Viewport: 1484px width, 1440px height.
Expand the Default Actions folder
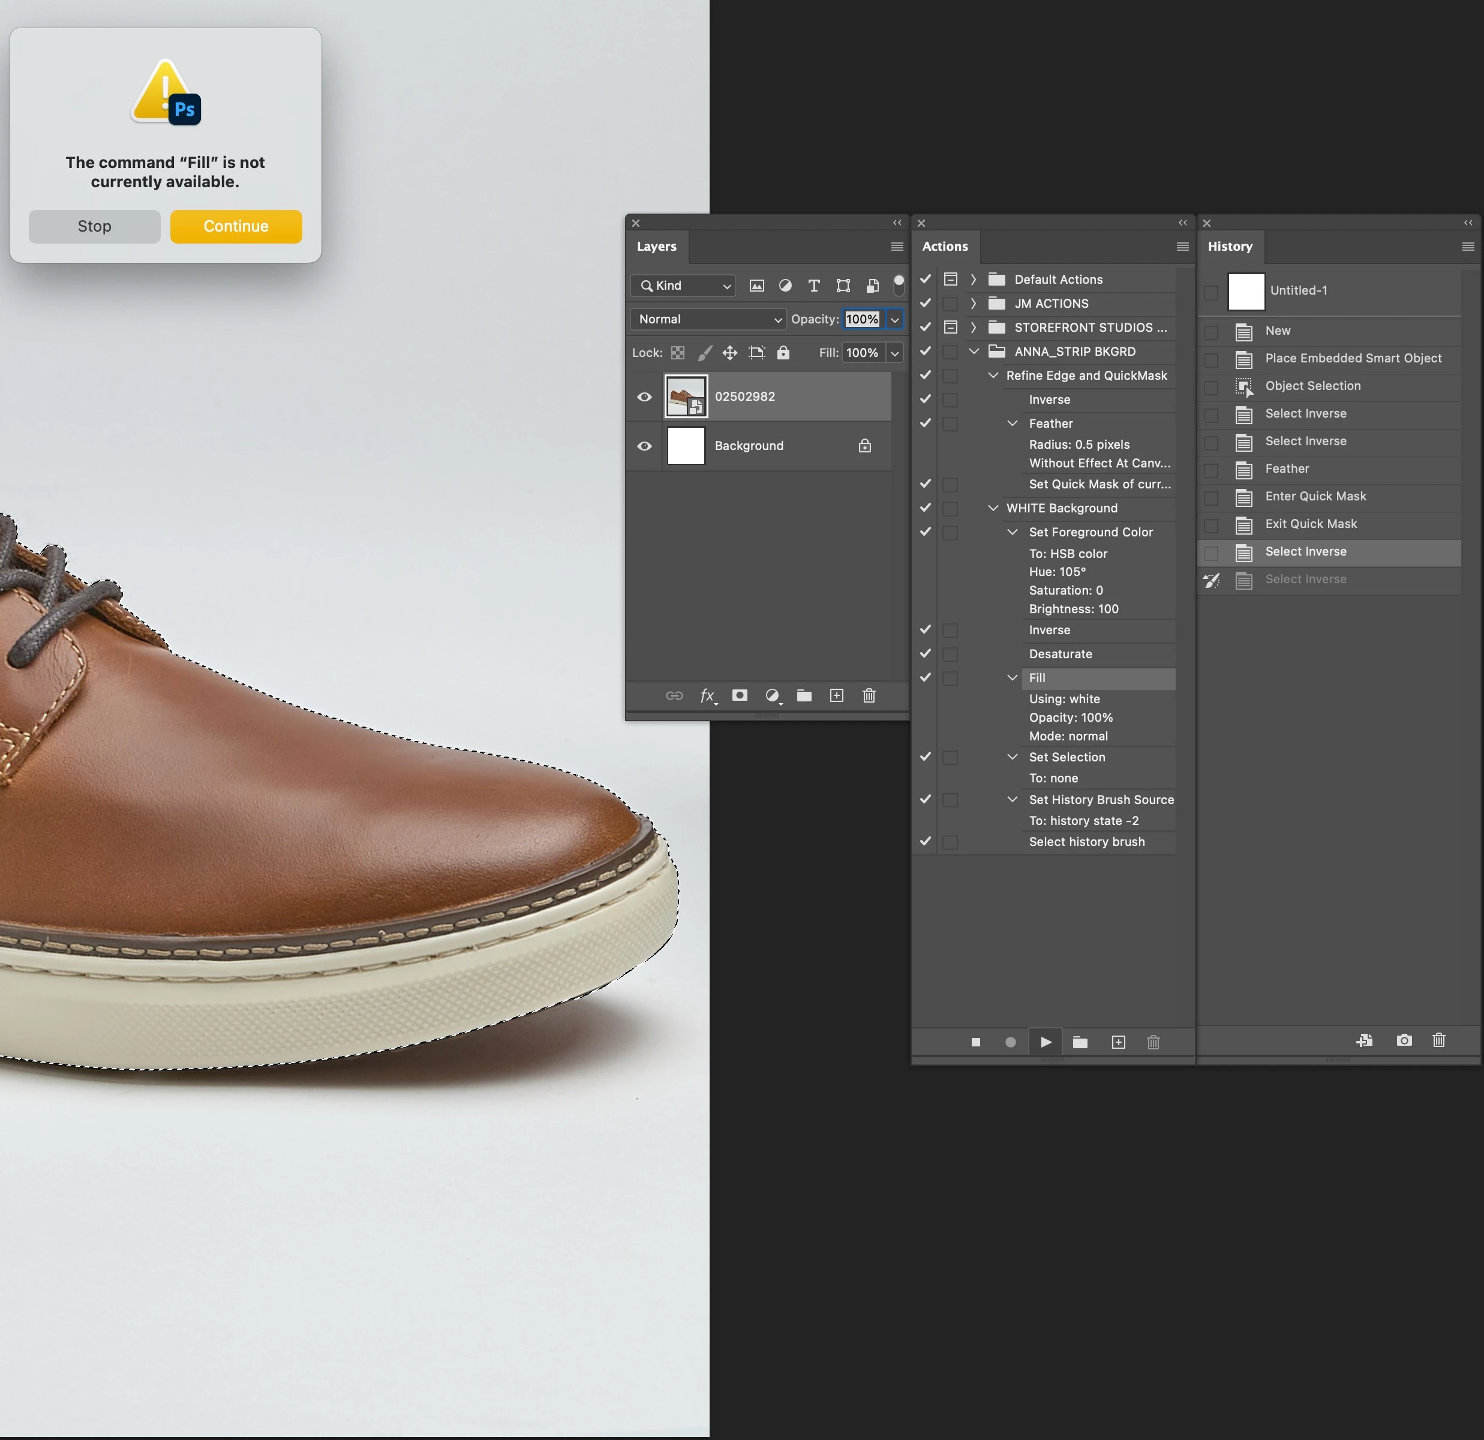pos(974,280)
